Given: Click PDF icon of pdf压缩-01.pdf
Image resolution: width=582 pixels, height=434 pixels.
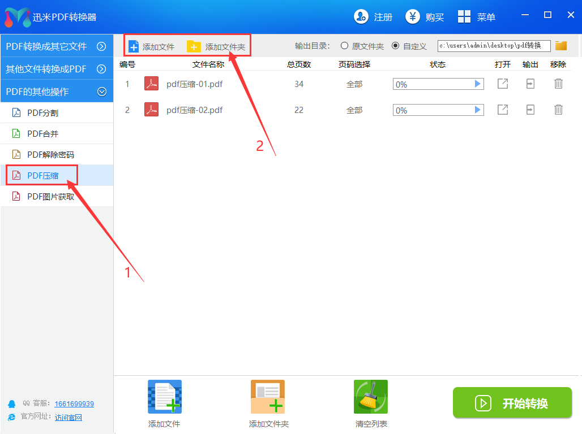Looking at the screenshot, I should (x=151, y=84).
